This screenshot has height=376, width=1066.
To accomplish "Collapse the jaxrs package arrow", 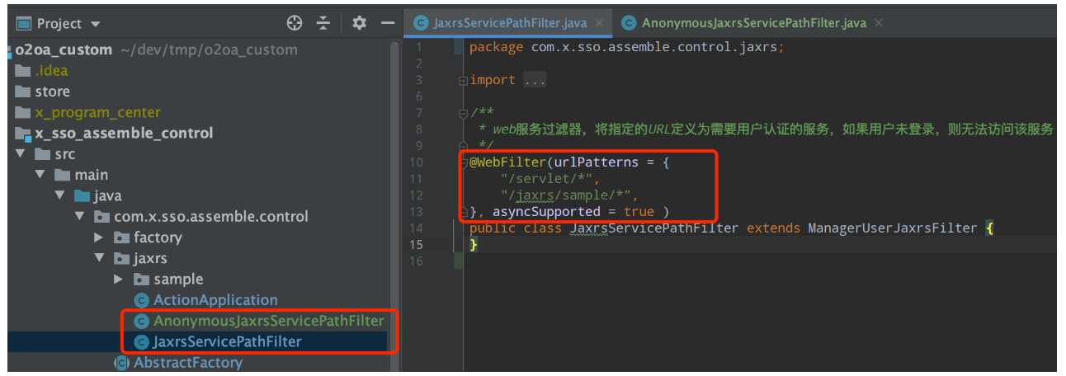I will point(100,259).
